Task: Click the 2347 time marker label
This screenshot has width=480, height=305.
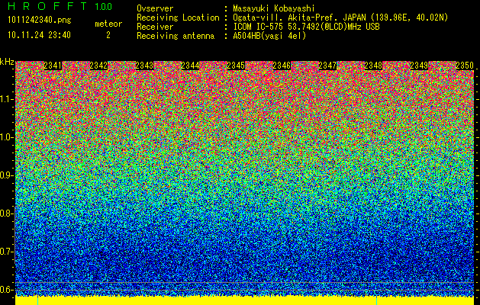Action: [327, 66]
